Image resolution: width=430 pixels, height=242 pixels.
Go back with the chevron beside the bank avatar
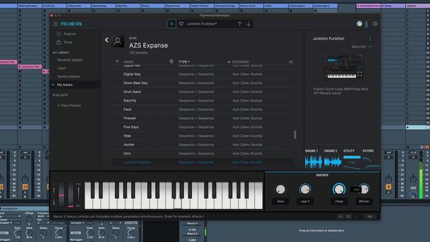pos(107,40)
